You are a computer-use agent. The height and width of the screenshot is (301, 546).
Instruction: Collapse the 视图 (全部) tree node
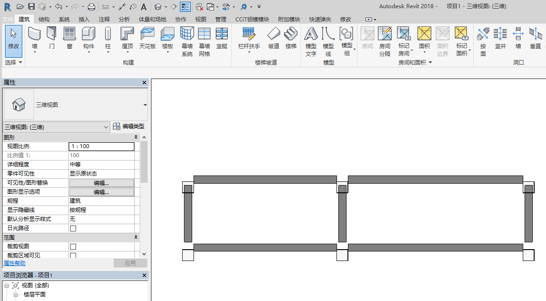pyautogui.click(x=7, y=286)
